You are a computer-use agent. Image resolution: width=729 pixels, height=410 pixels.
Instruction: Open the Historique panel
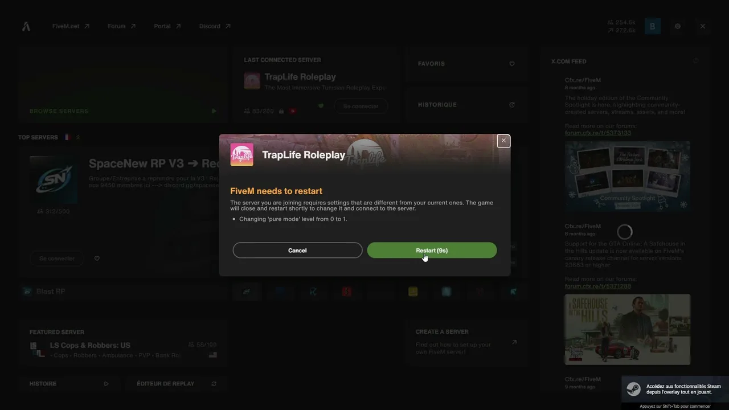[466, 105]
